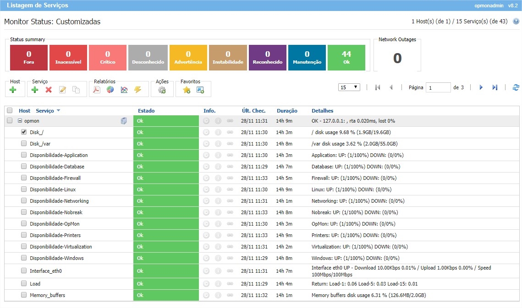Open the pie chart report icon
Screen dimensions: 522x308
point(110,90)
